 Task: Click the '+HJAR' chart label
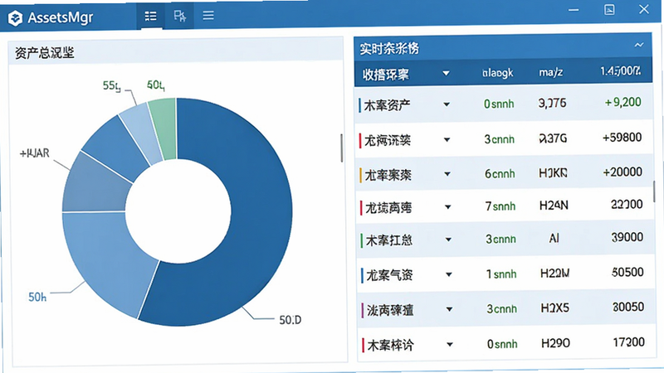coord(35,153)
